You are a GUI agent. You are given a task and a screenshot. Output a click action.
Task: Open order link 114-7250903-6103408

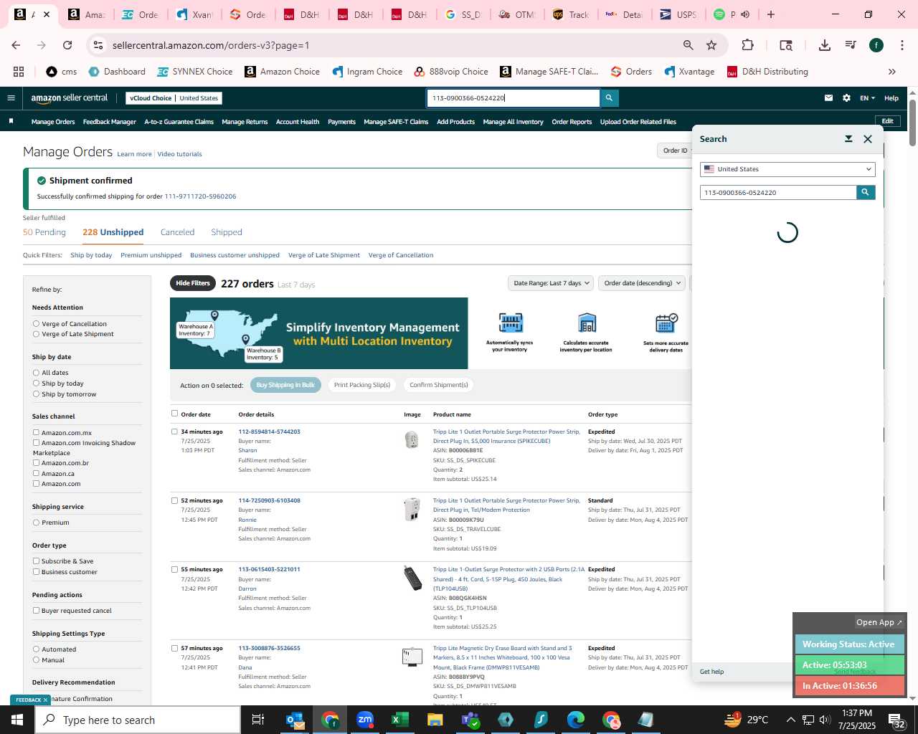pyautogui.click(x=269, y=500)
